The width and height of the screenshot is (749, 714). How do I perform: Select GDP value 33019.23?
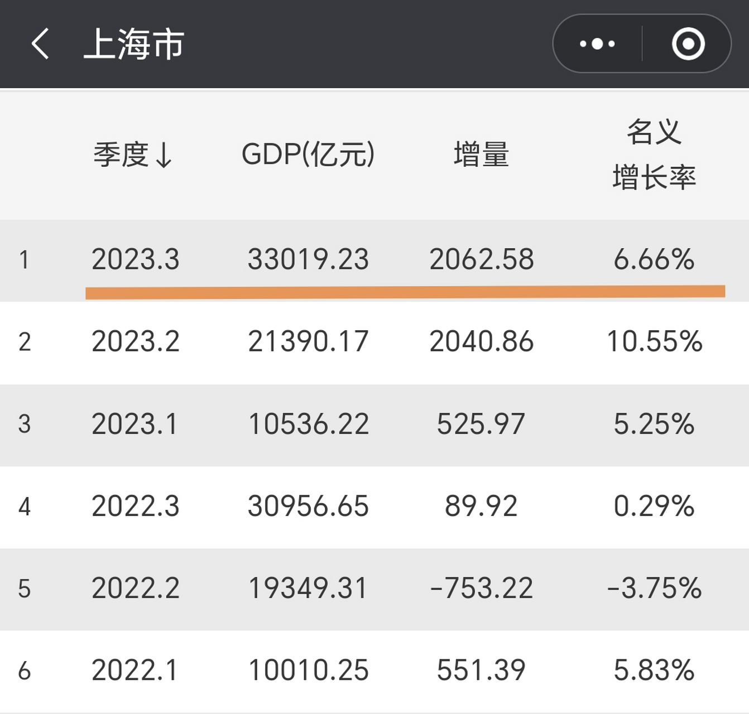[x=308, y=259]
